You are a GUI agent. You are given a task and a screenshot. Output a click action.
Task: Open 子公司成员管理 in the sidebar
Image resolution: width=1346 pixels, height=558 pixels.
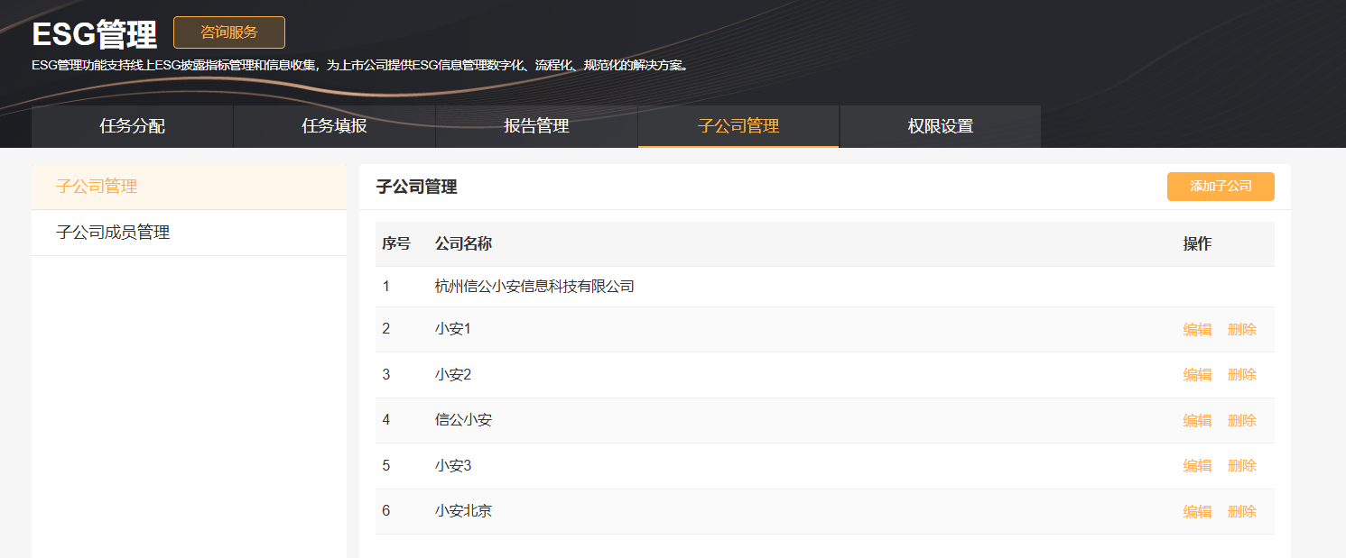[189, 233]
